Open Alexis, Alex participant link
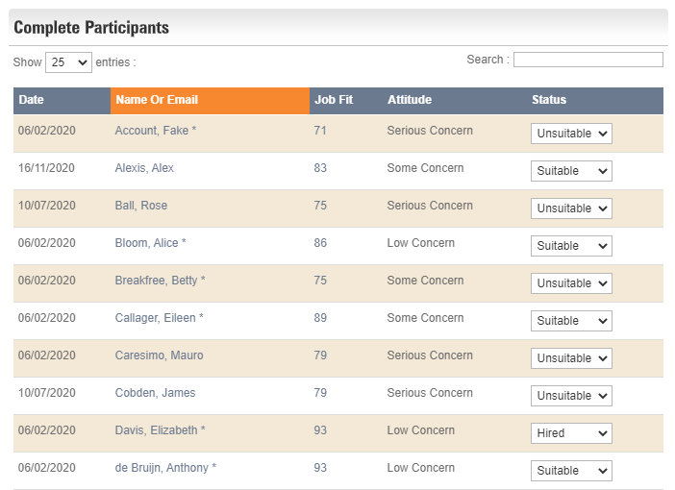This screenshot has height=490, width=675. click(144, 168)
